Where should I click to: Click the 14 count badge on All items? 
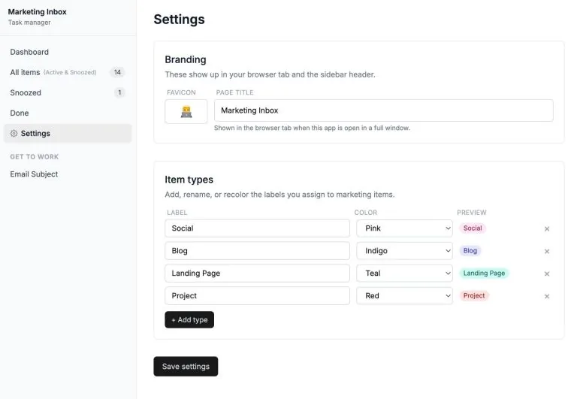coord(117,72)
